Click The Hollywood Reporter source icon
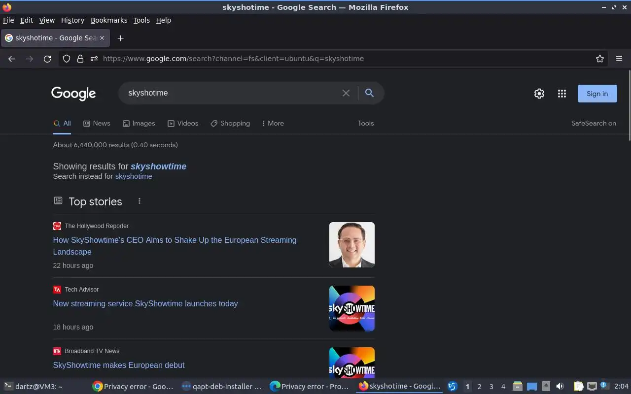This screenshot has height=394, width=631. [57, 226]
